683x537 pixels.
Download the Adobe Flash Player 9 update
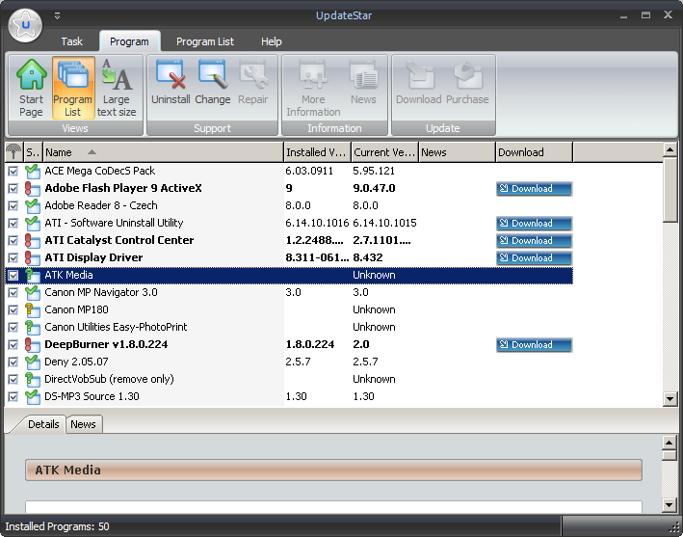[x=535, y=189]
